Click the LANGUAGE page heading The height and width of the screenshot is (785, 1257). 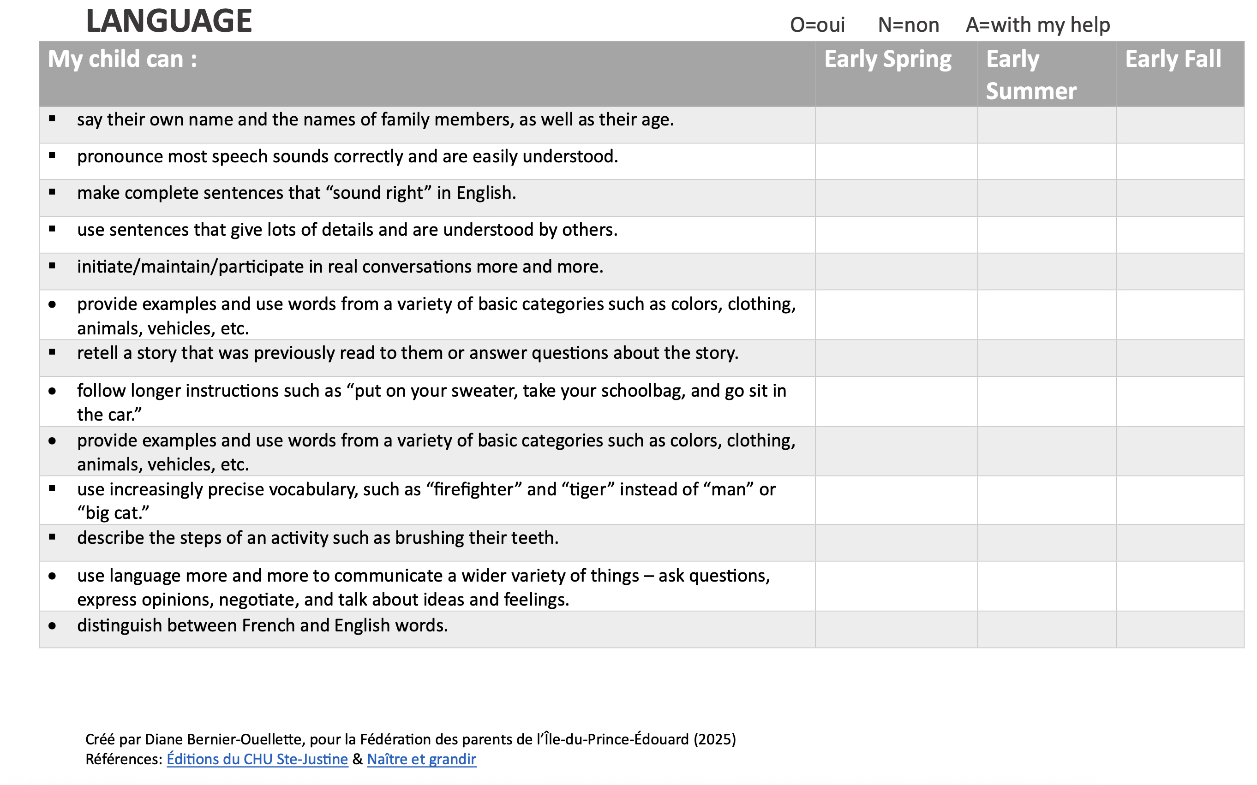click(169, 21)
